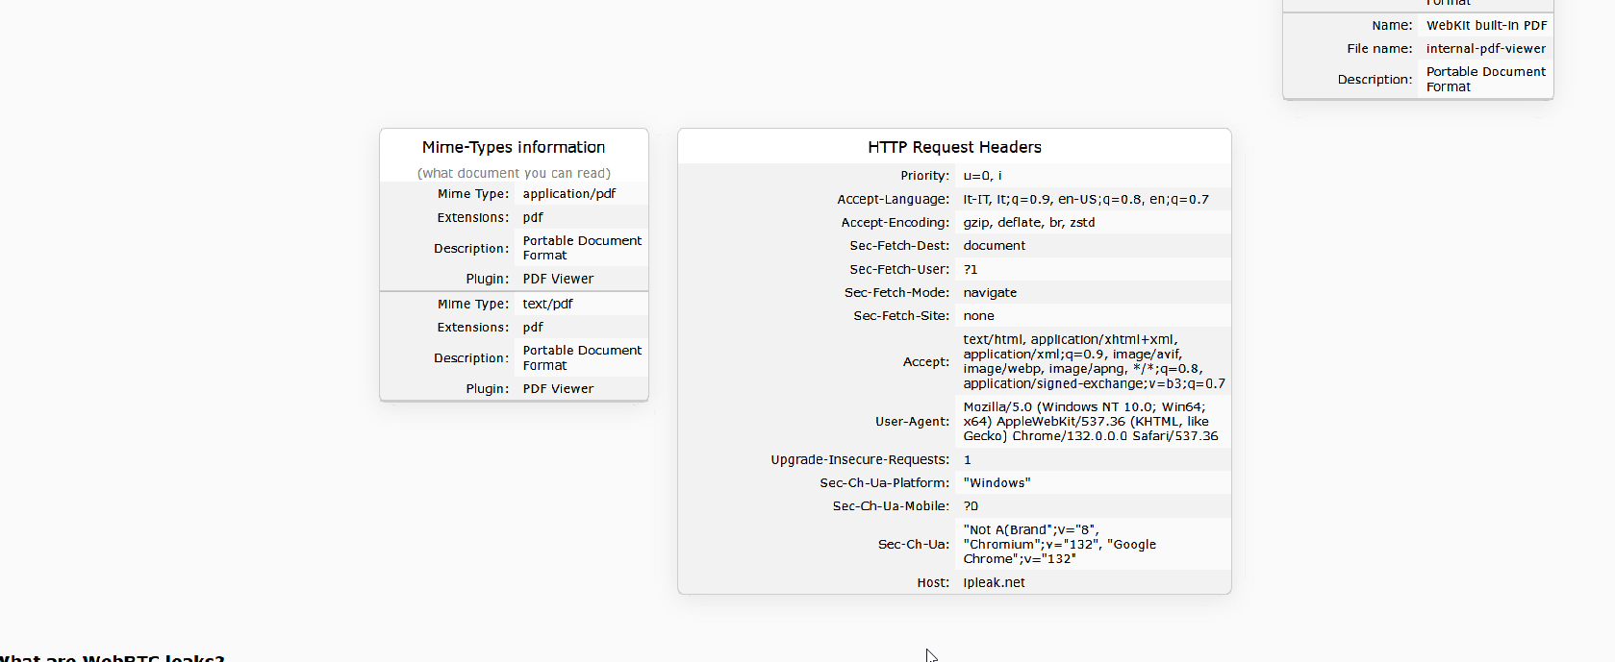Screen dimensions: 1615x662
Task: Click the HTTP Request Headers heading
Action: (954, 147)
